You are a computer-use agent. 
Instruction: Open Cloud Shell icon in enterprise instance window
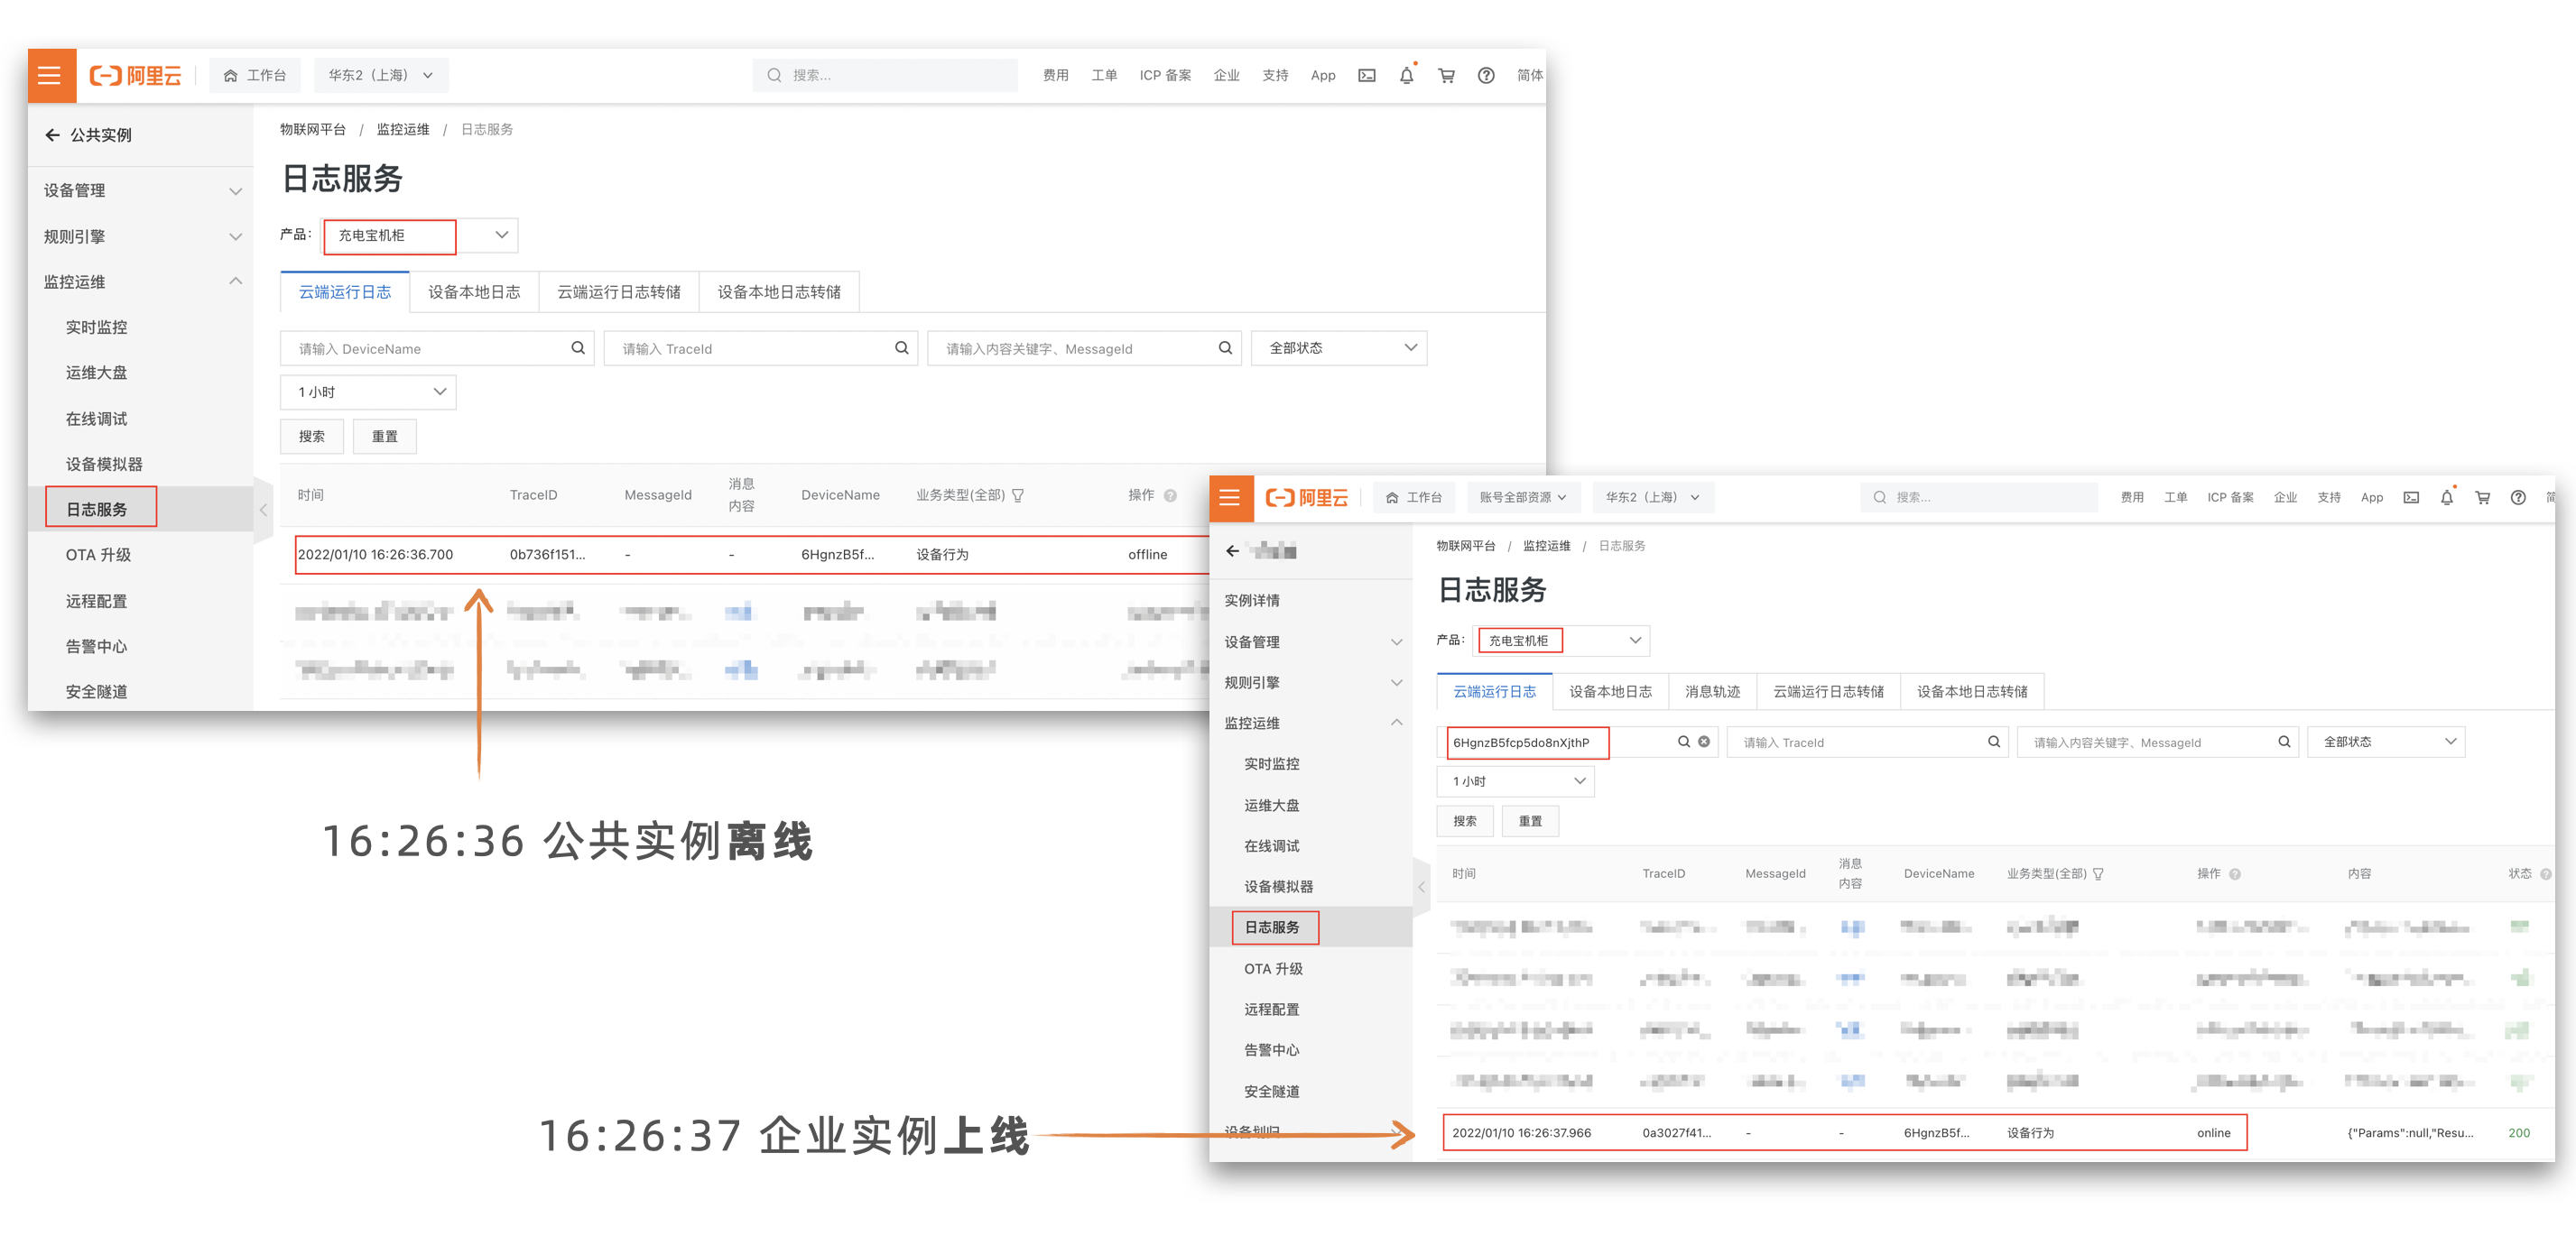click(x=2411, y=498)
